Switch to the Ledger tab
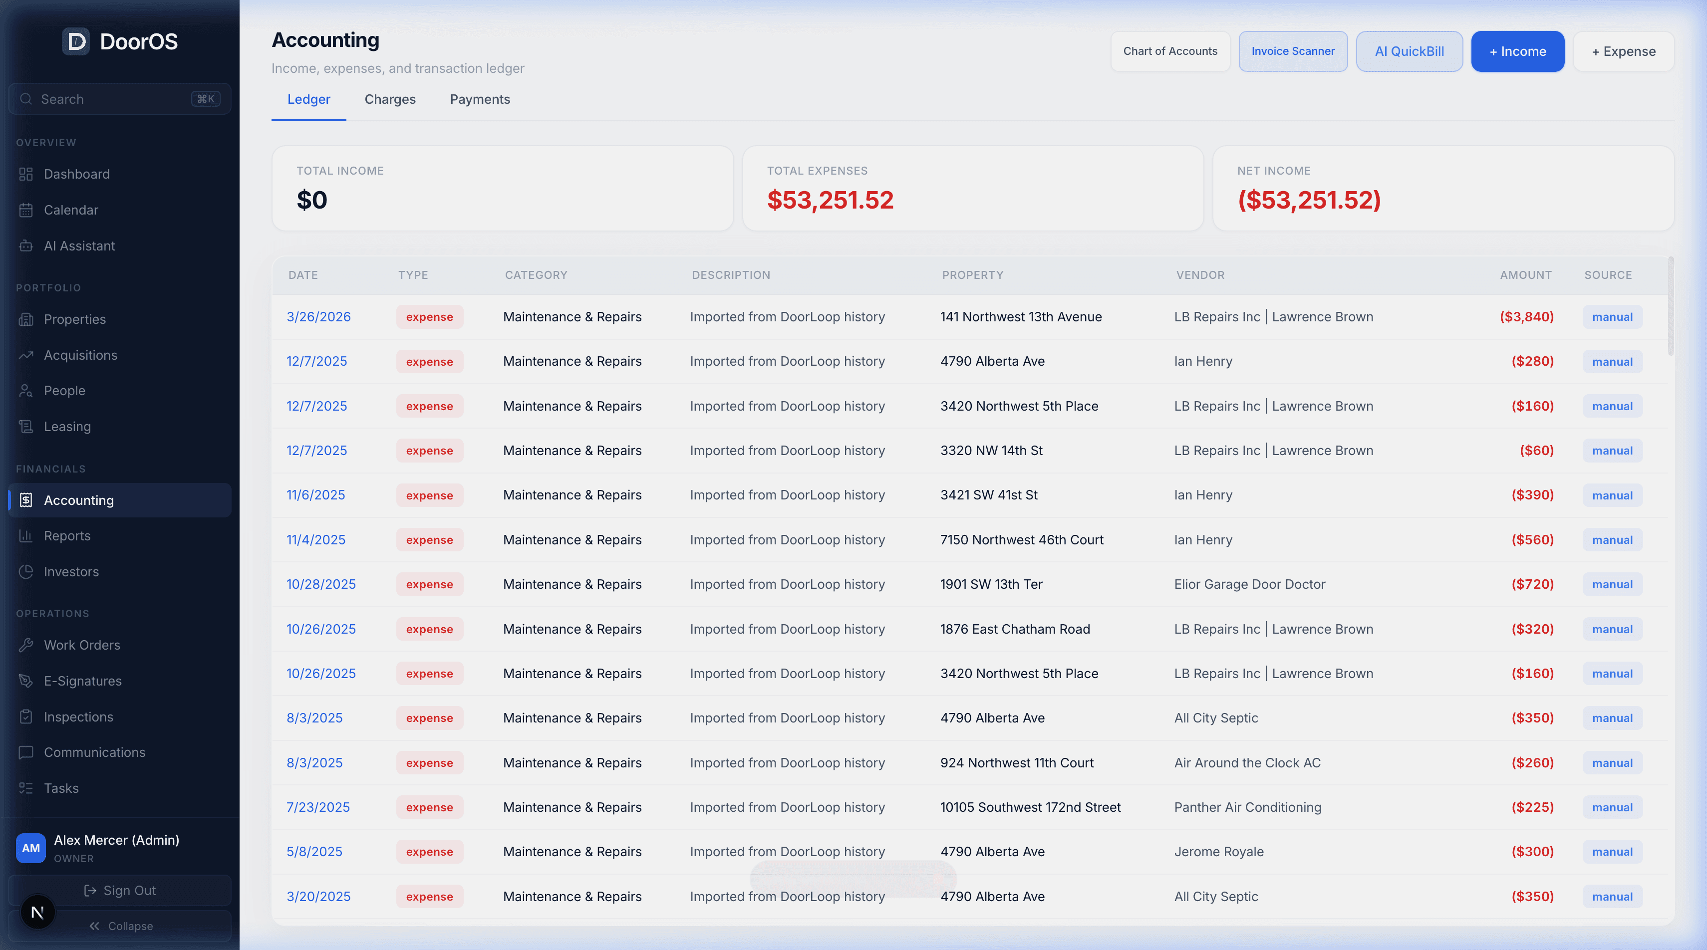 (x=309, y=99)
